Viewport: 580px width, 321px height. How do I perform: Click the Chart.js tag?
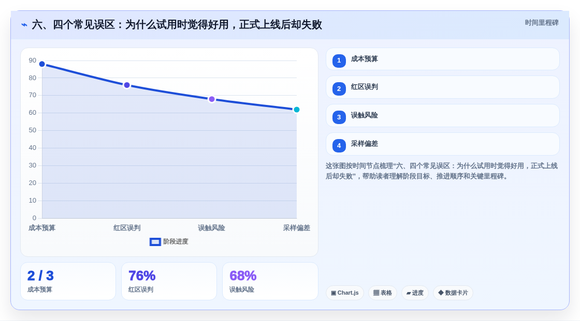(x=345, y=293)
